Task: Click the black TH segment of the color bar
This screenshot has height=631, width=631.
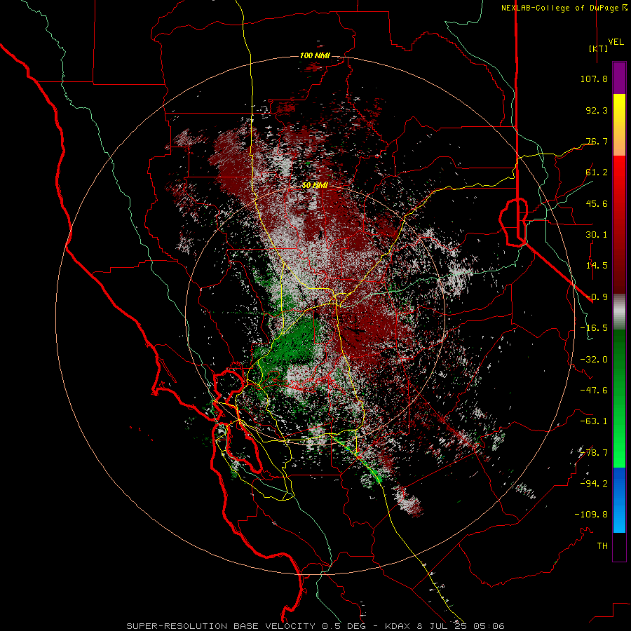Action: tap(619, 546)
